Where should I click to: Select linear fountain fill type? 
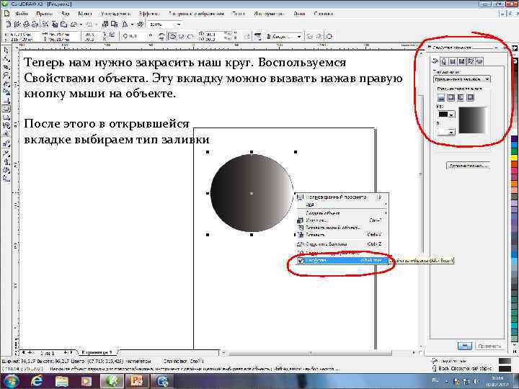(441, 97)
